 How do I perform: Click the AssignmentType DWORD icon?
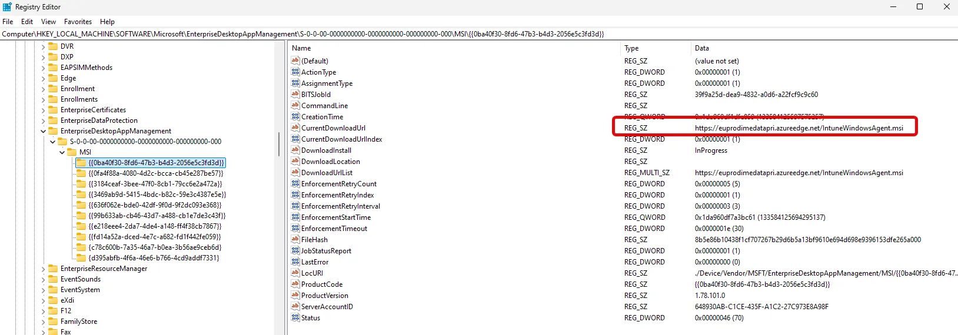(295, 83)
